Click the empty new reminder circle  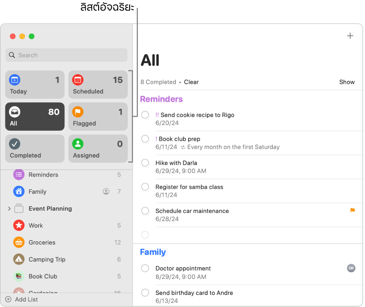(x=145, y=235)
